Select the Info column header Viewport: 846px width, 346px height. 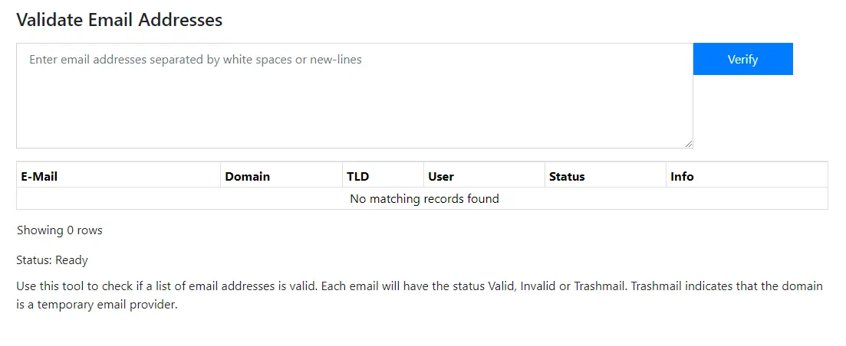682,176
